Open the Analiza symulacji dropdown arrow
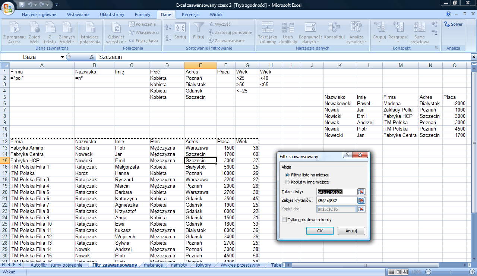 click(366, 42)
